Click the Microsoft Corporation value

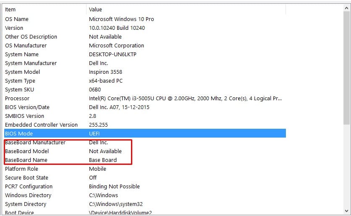tap(116, 46)
